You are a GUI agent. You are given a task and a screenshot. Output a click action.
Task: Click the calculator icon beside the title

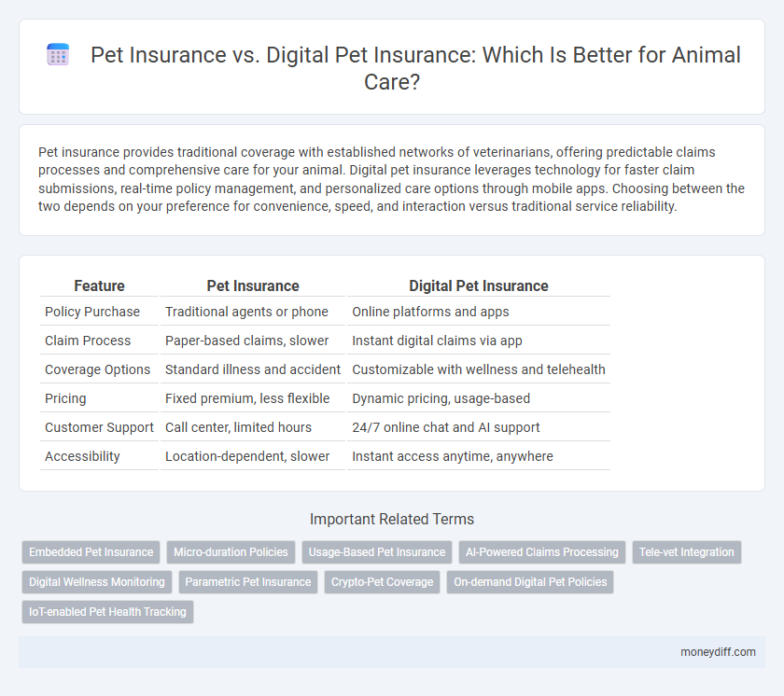(57, 54)
